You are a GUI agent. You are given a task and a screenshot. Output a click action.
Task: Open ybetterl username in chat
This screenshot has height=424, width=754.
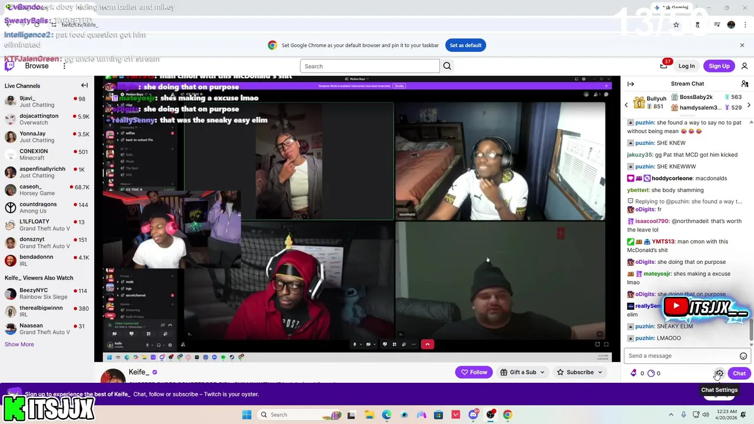(638, 190)
